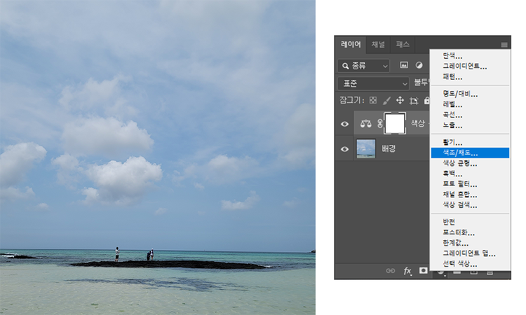Select highlighted 색조/채도... adjustment
The height and width of the screenshot is (315, 526).
(470, 153)
